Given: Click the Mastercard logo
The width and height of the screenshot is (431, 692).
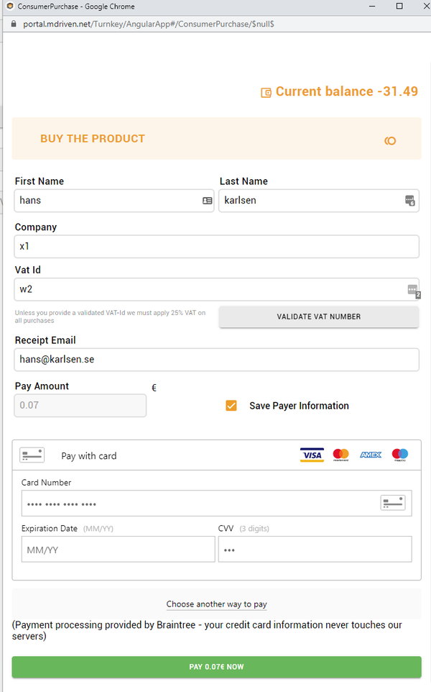Looking at the screenshot, I should (x=341, y=455).
